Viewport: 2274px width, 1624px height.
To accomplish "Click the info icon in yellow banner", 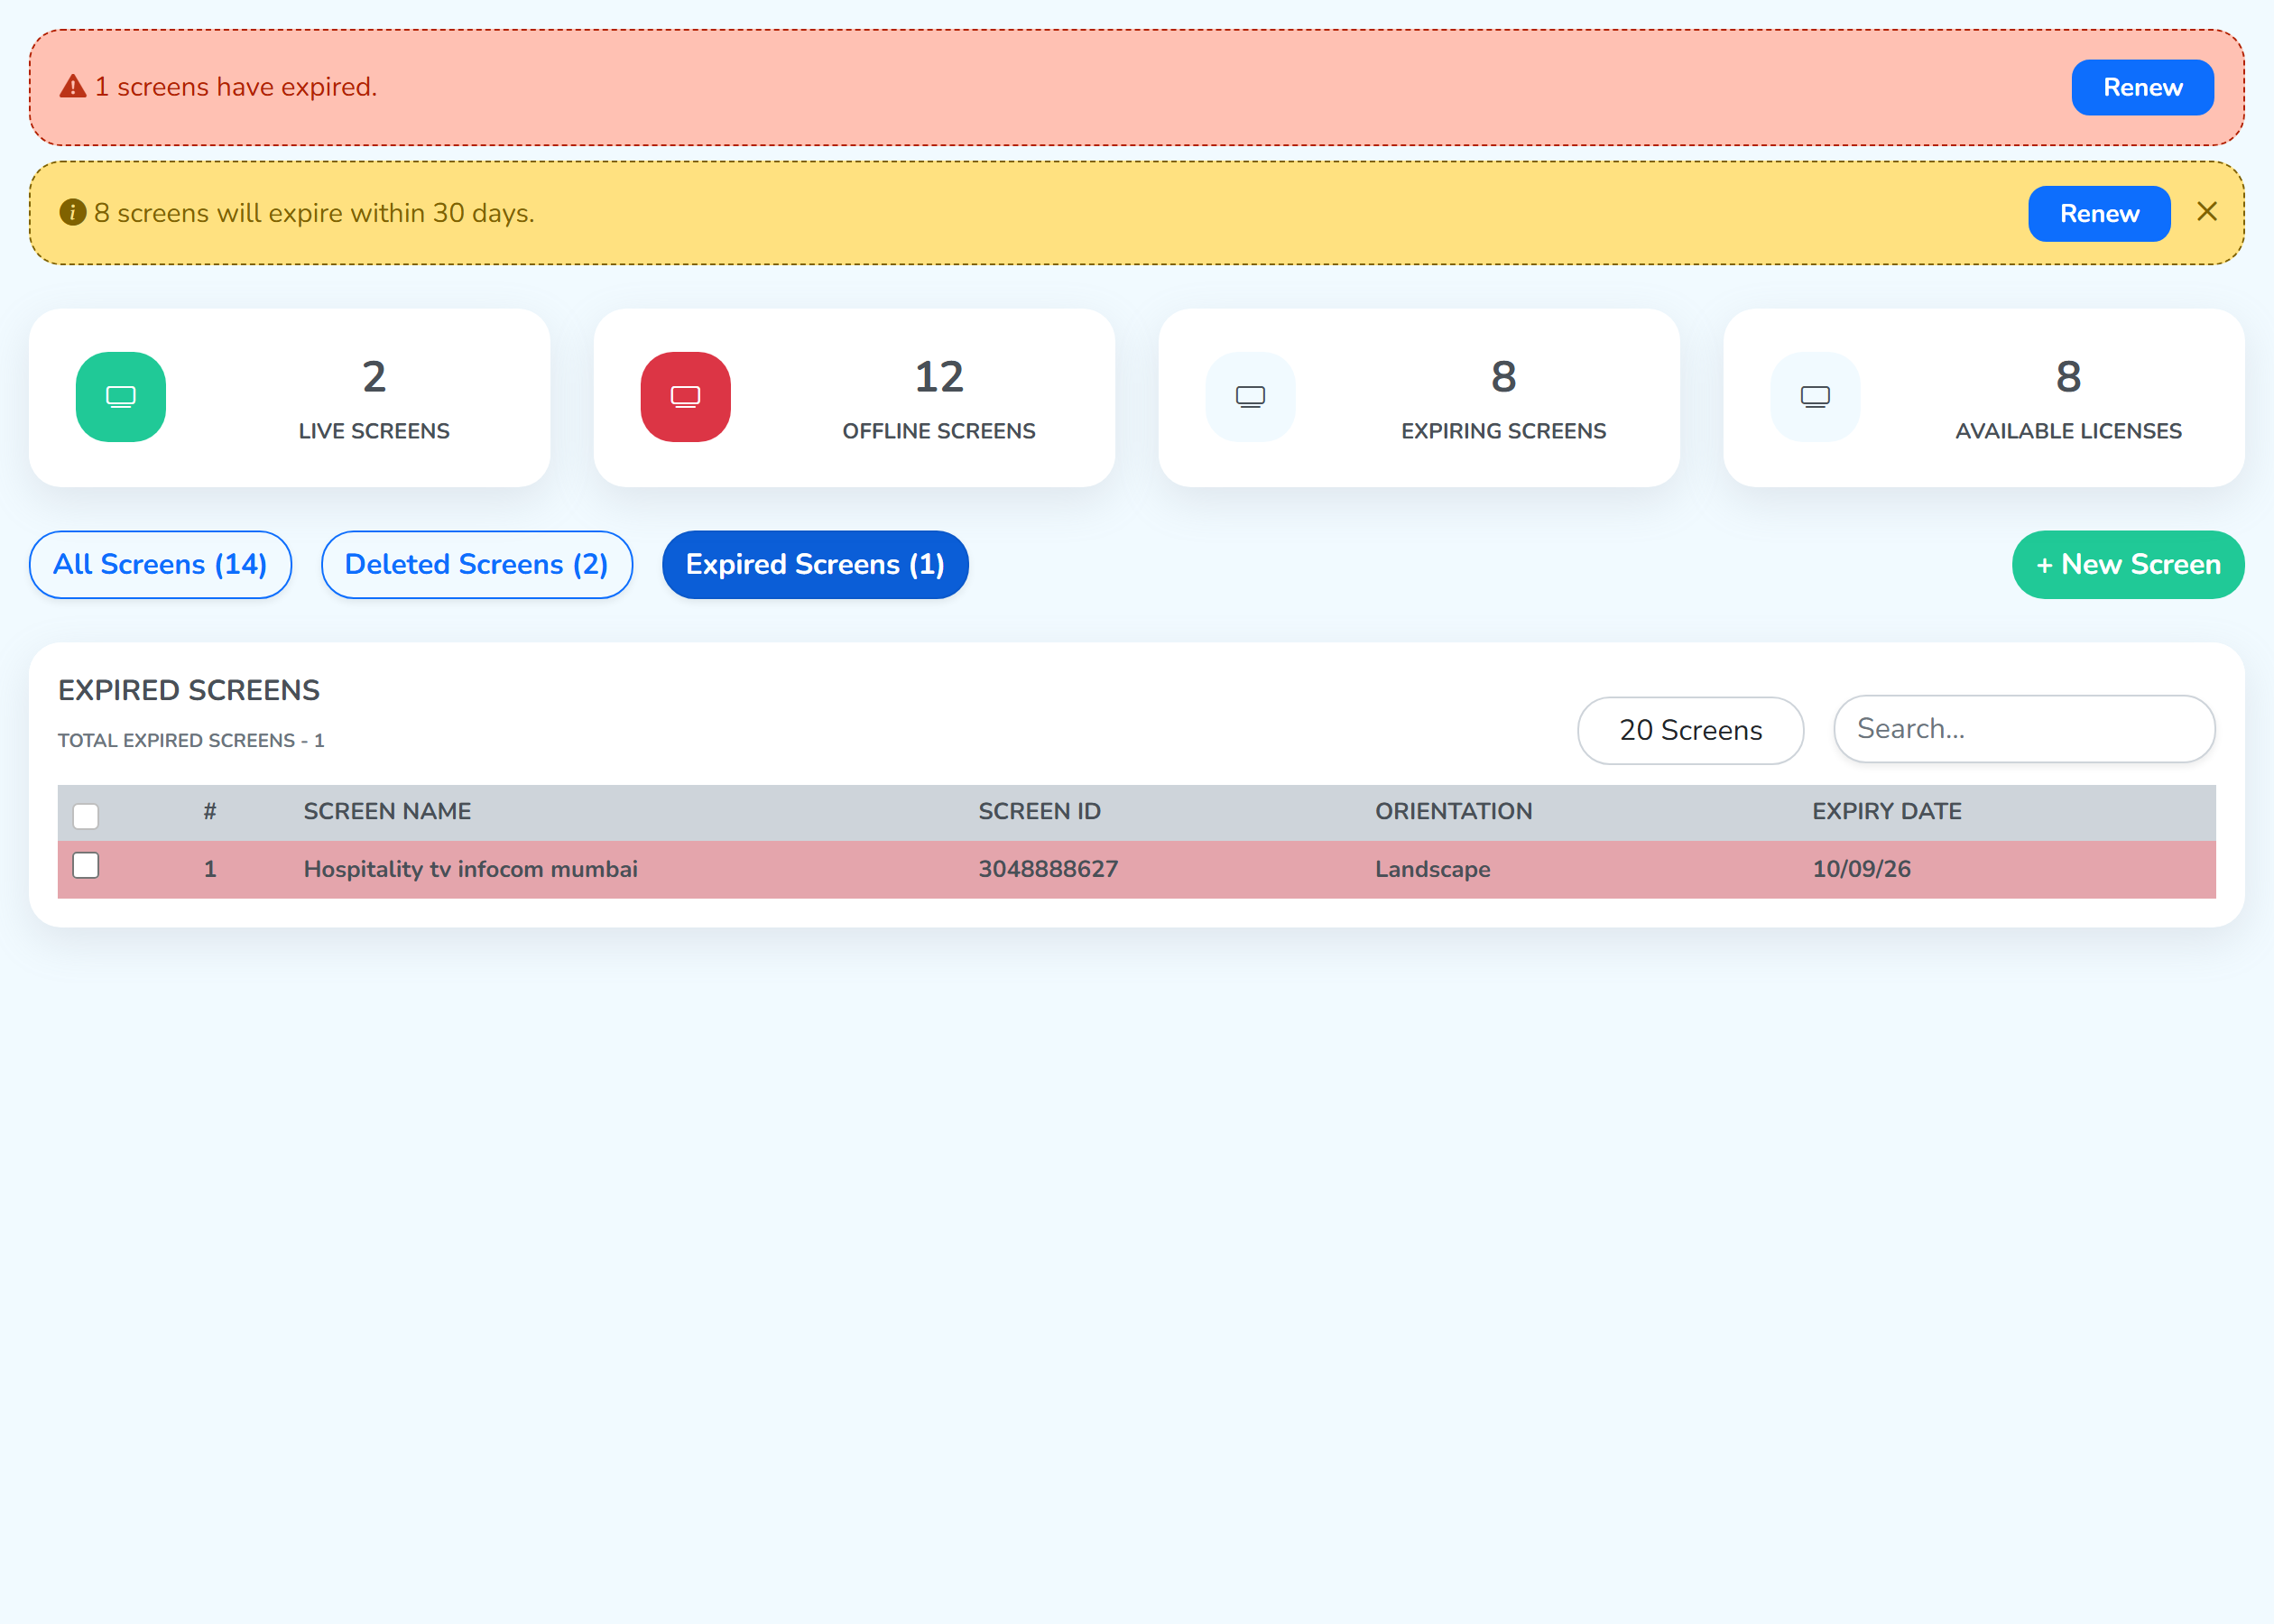I will point(73,212).
